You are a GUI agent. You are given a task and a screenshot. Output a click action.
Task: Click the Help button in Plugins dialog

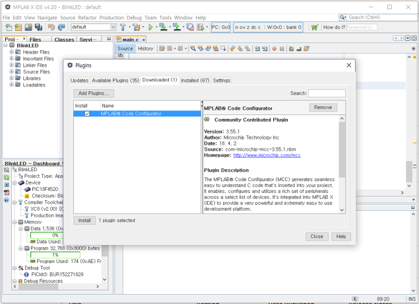pos(341,237)
